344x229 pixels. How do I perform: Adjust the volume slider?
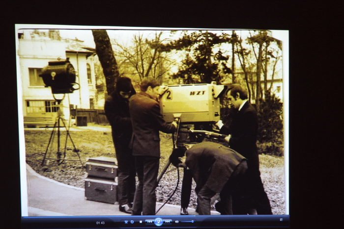coord(188,222)
